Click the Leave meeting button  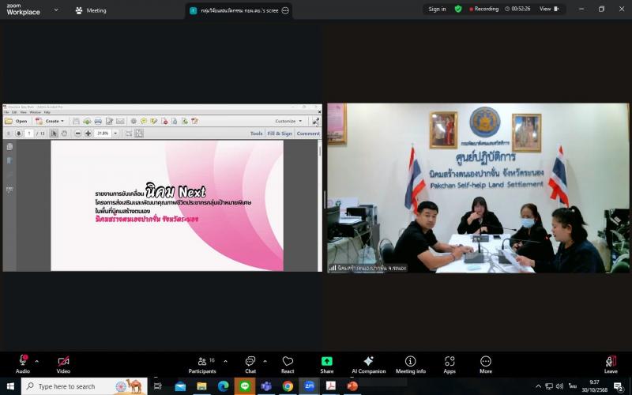click(611, 363)
